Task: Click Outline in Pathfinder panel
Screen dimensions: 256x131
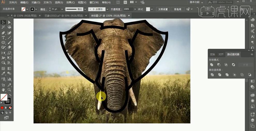Action: [242, 75]
